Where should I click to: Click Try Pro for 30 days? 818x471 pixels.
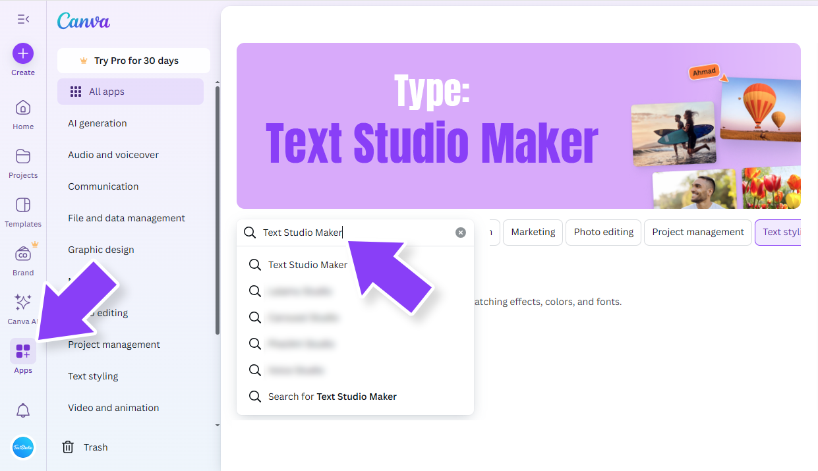(133, 60)
